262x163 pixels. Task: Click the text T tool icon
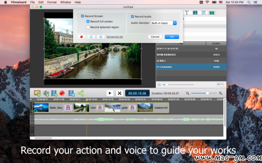coord(187,13)
